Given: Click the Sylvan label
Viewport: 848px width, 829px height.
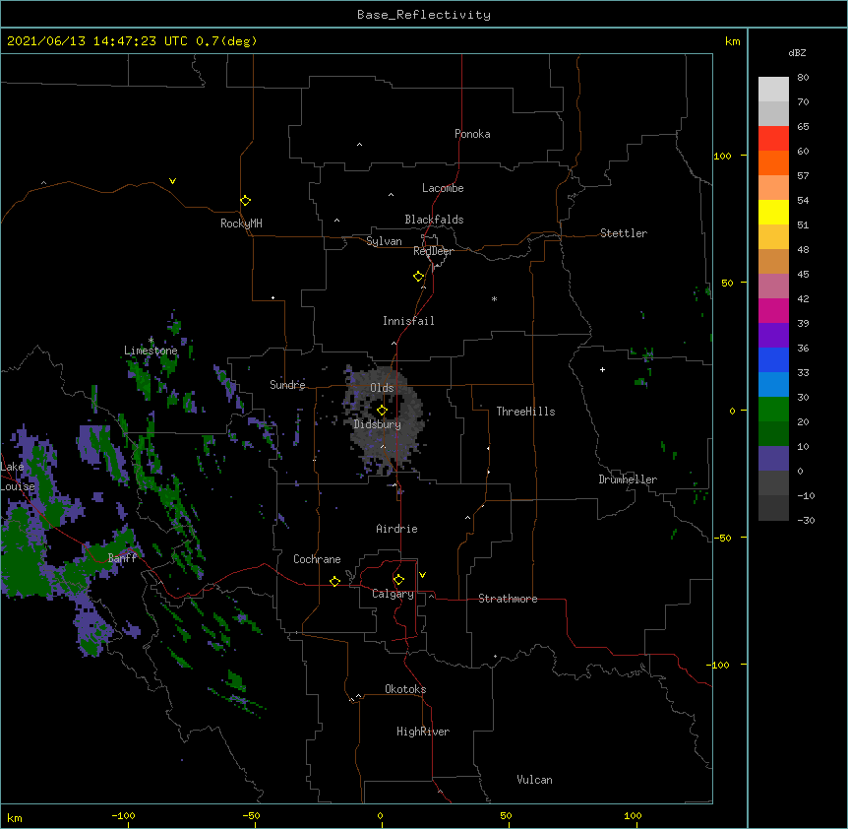Looking at the screenshot, I should click(384, 241).
